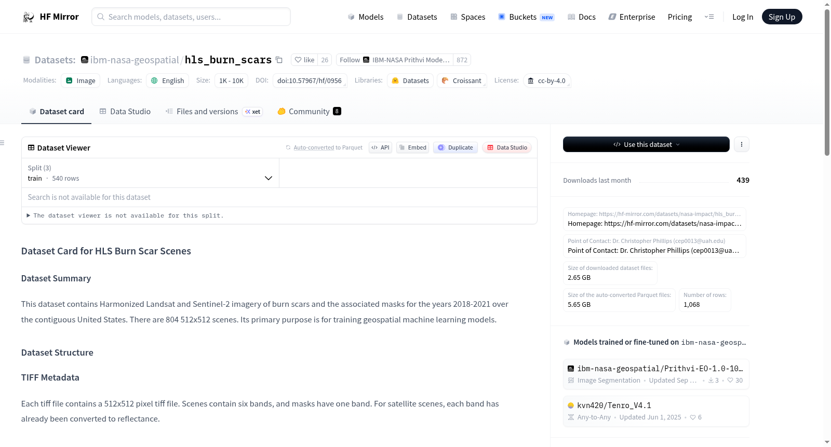Viewport: 831px width, 447px height.
Task: Open the DOI tag doi:10.57967/hf/0956
Action: pyautogui.click(x=310, y=80)
